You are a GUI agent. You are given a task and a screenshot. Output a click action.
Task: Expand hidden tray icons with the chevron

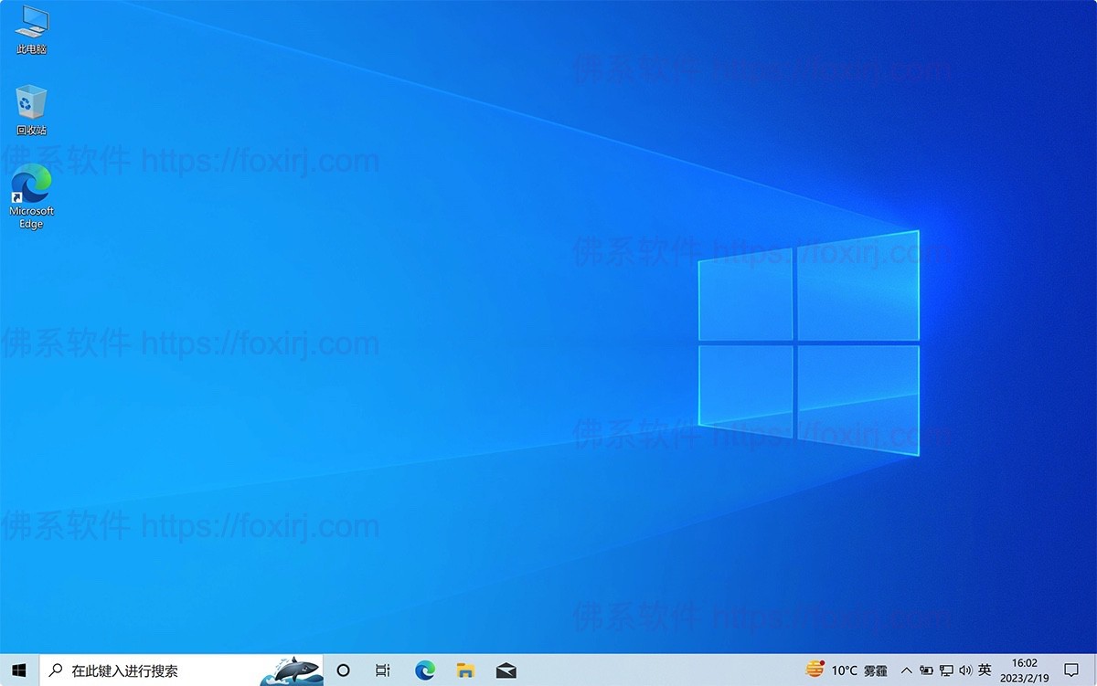pyautogui.click(x=906, y=670)
